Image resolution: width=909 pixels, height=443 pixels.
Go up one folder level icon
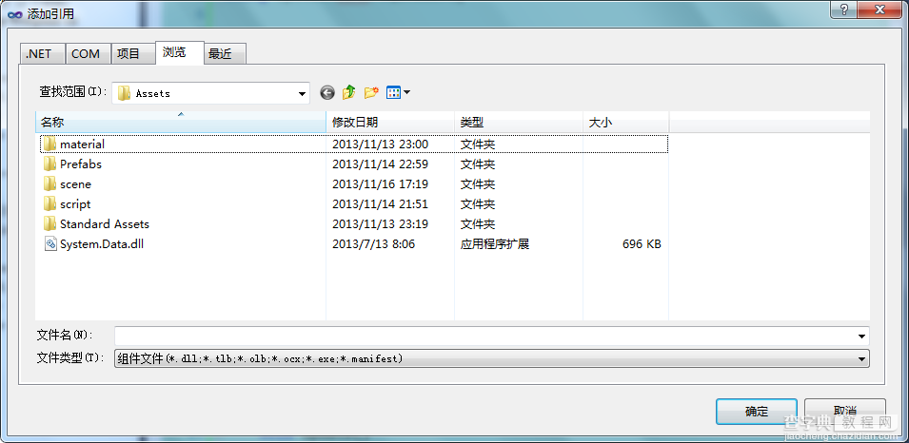click(349, 92)
